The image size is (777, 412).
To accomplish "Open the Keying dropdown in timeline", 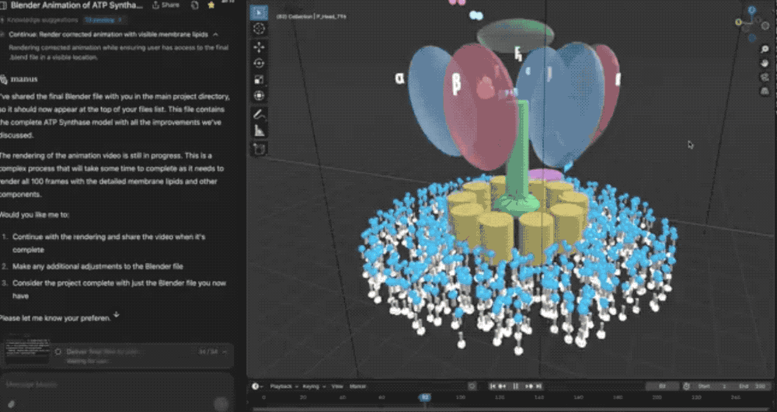I will pyautogui.click(x=311, y=386).
